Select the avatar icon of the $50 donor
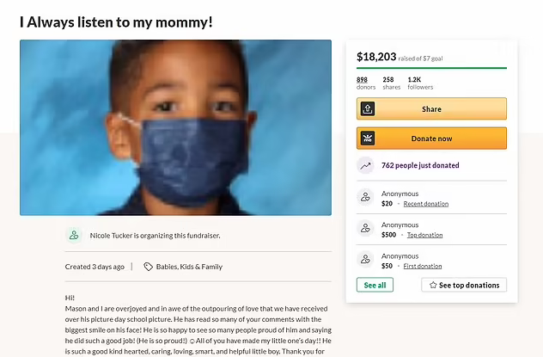This screenshot has width=543, height=357. click(367, 260)
